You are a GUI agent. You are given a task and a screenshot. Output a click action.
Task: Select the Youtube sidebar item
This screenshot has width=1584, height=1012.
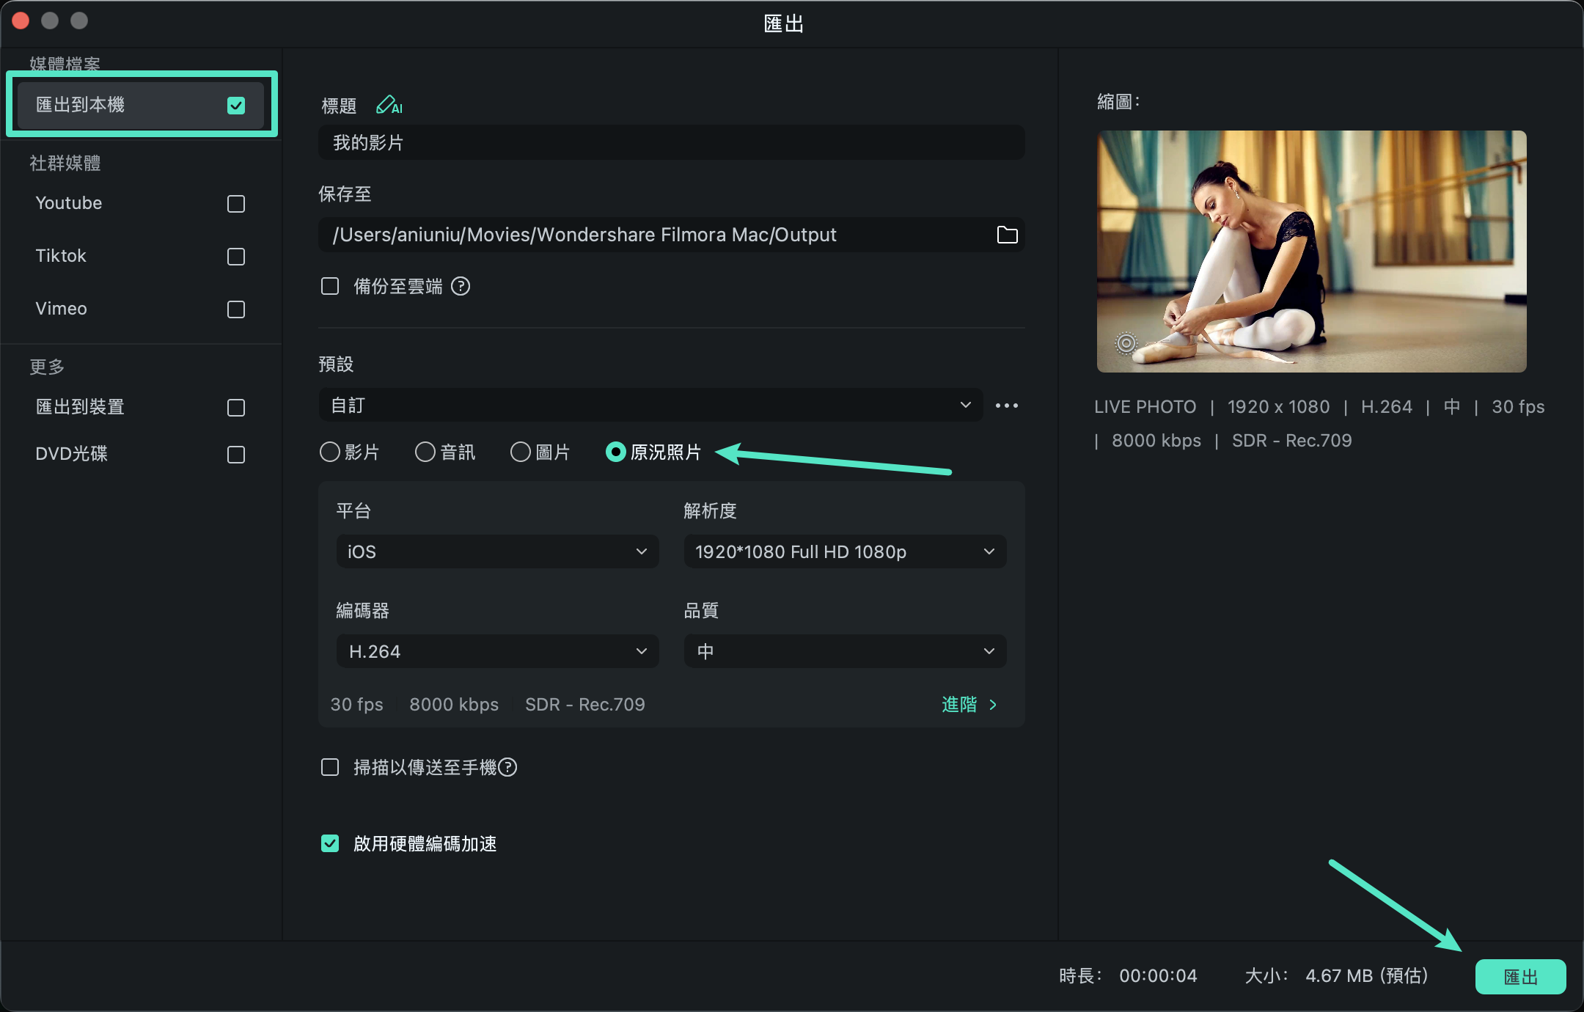tap(140, 203)
